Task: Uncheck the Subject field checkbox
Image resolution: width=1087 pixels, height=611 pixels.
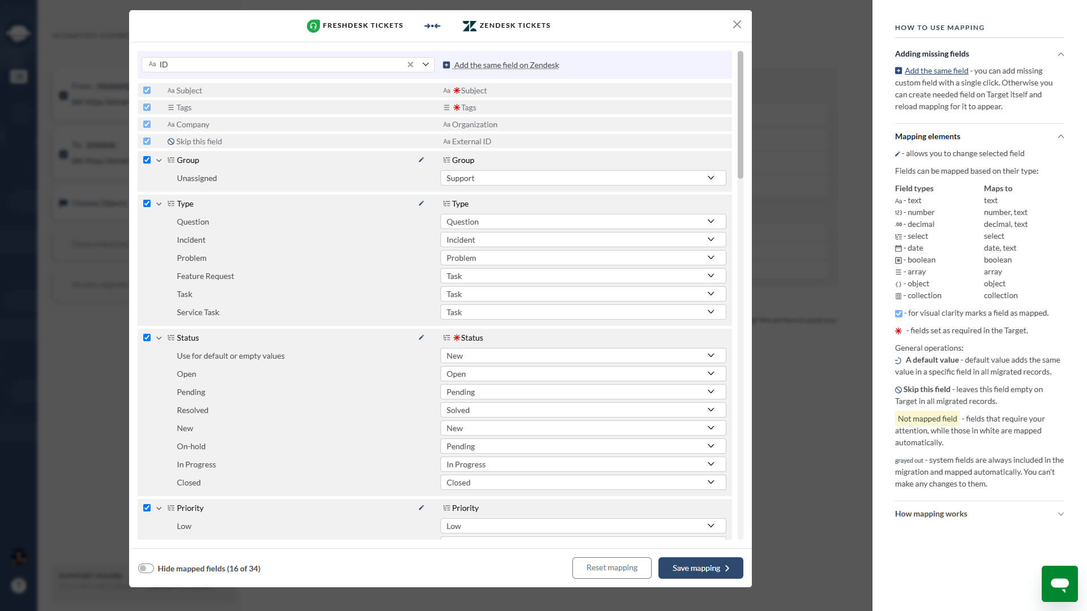Action: pos(147,90)
